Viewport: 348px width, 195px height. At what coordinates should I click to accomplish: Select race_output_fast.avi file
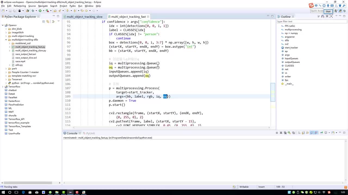click(x=25, y=54)
